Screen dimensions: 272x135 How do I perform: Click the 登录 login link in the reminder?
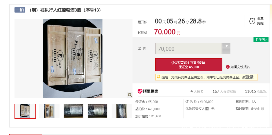pyautogui.click(x=249, y=77)
